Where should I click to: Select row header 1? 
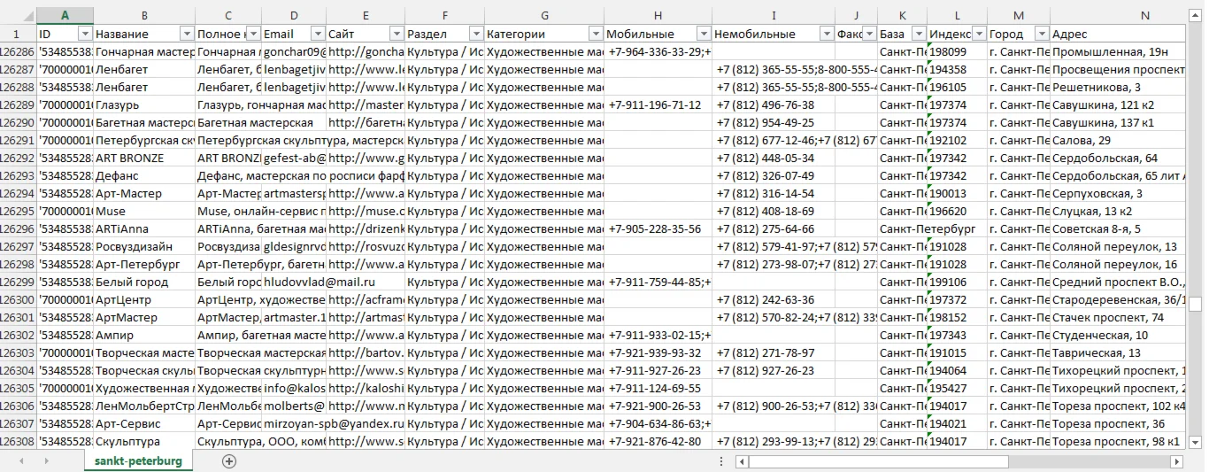pyautogui.click(x=18, y=34)
